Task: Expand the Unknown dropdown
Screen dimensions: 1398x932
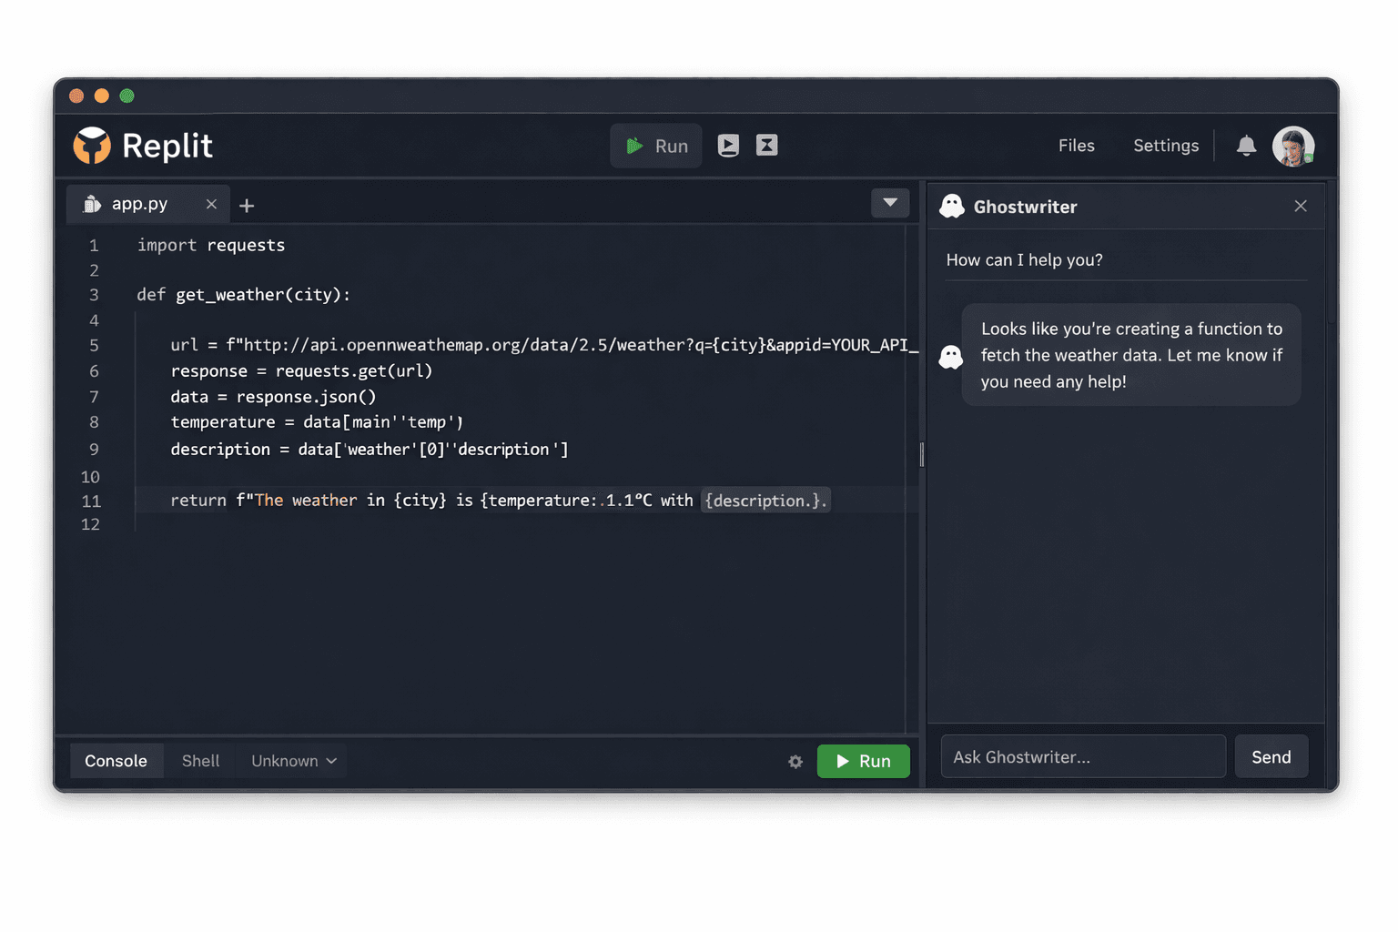Action: pos(294,761)
